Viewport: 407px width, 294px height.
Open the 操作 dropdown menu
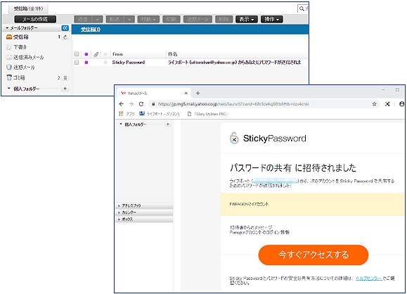(x=272, y=19)
